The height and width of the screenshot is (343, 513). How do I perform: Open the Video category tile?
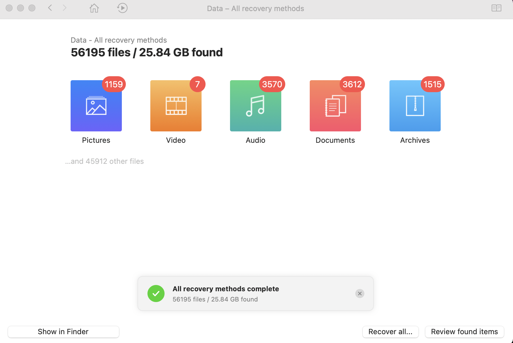176,106
